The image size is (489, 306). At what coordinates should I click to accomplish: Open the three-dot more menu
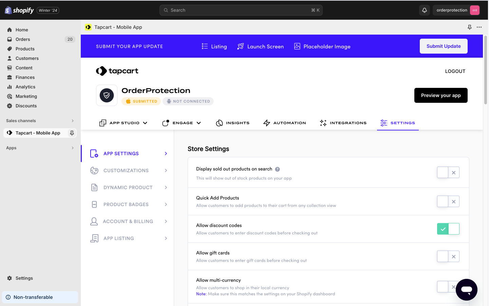479,27
